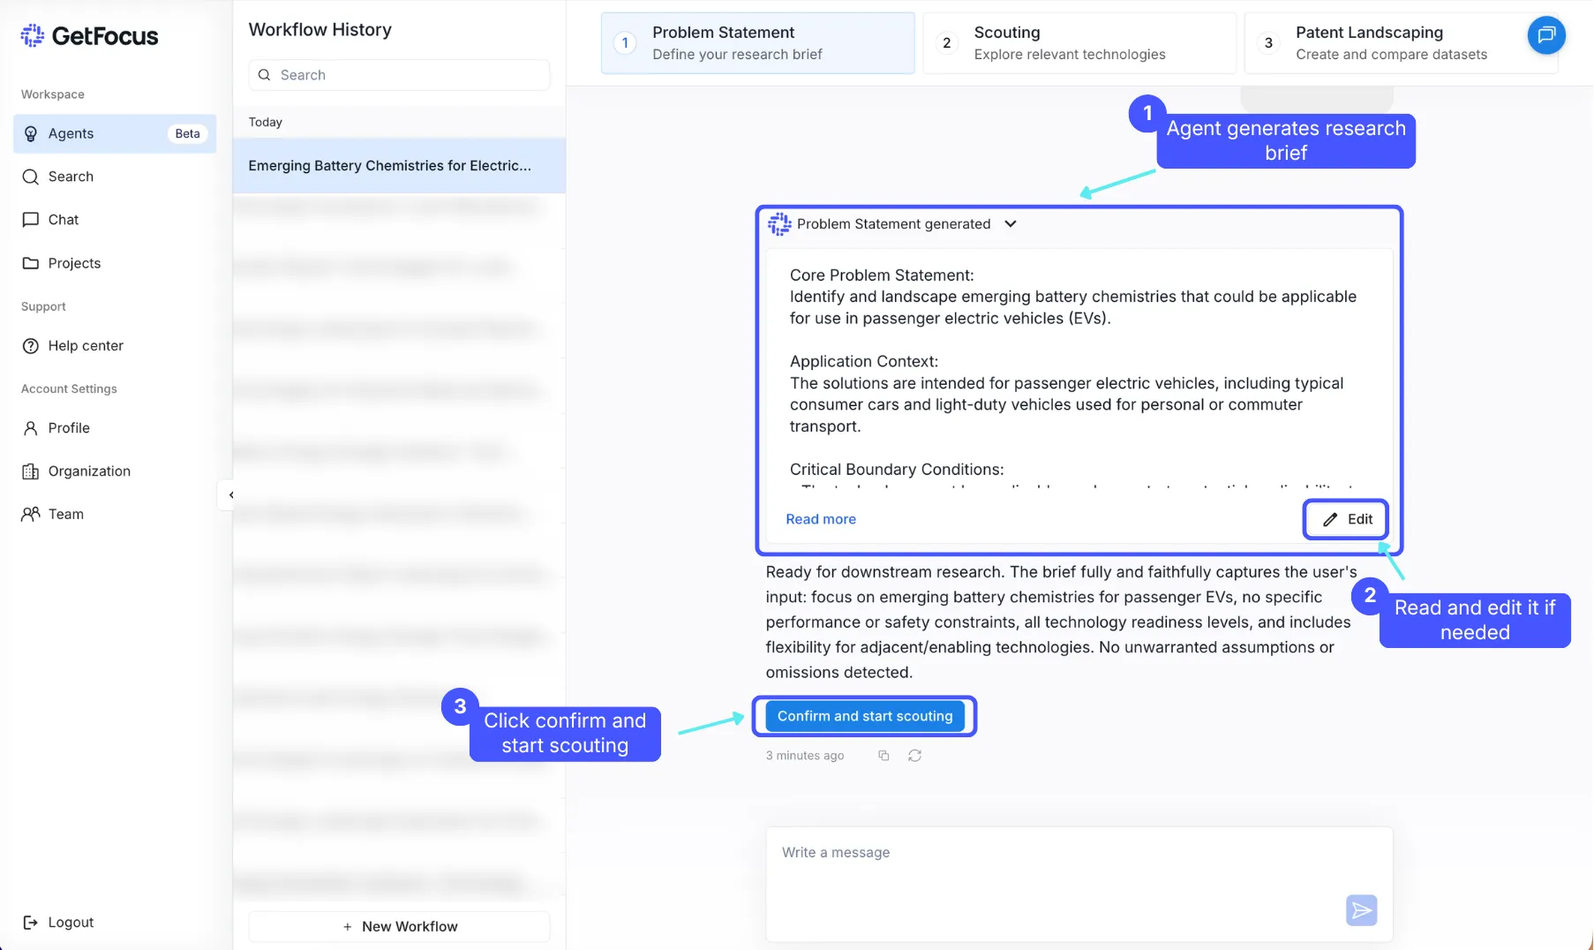
Task: Switch to Problem Statement step
Action: pyautogui.click(x=757, y=42)
